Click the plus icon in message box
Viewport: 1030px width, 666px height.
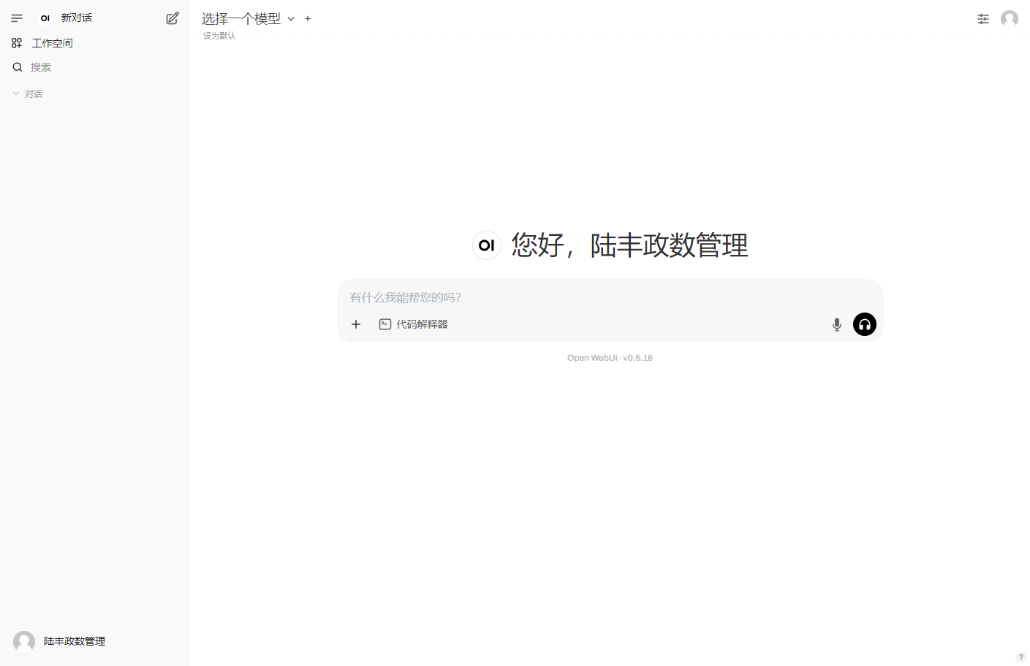point(356,324)
